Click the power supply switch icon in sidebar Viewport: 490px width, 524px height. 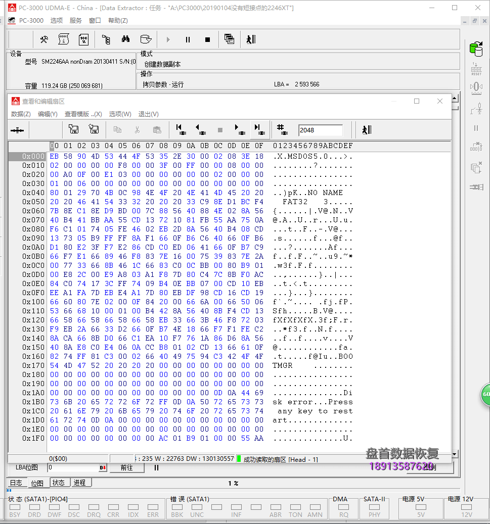click(x=476, y=109)
